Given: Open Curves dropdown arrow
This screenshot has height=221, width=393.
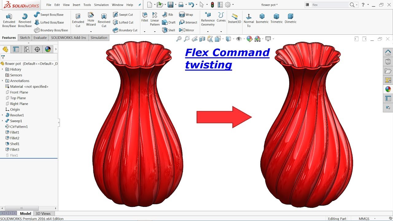Looking at the screenshot, I should [221, 31].
